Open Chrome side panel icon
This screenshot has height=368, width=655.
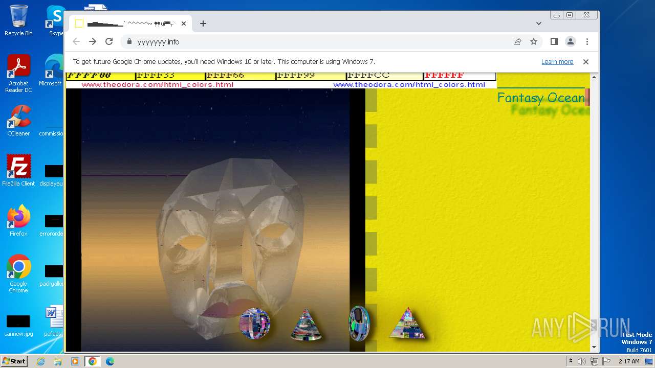pos(554,41)
